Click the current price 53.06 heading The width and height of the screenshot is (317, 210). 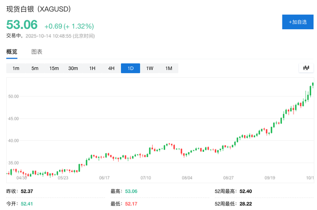(x=22, y=25)
